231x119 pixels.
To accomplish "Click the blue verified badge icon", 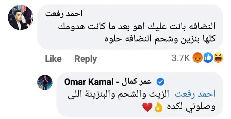I will (x=160, y=82).
